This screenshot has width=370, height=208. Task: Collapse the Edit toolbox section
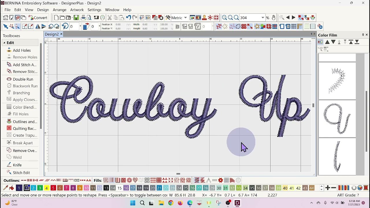coord(4,43)
